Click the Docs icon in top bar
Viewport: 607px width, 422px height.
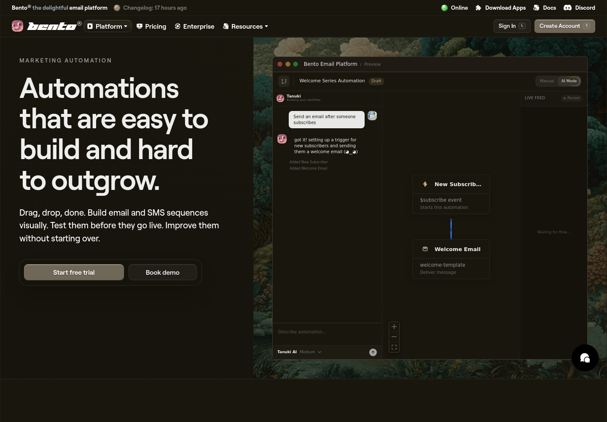pos(536,8)
